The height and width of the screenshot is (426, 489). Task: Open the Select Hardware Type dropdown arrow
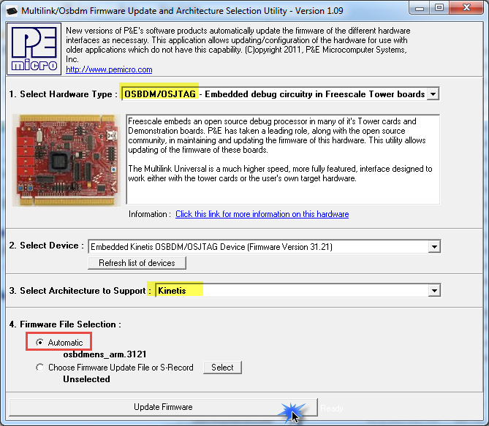(x=433, y=94)
